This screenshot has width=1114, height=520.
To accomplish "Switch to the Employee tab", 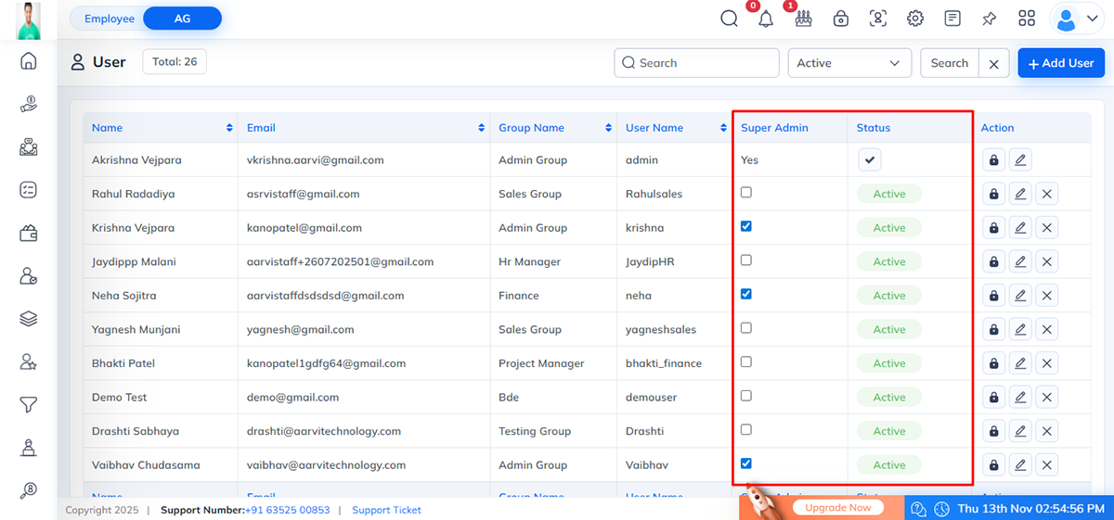I will pyautogui.click(x=110, y=19).
